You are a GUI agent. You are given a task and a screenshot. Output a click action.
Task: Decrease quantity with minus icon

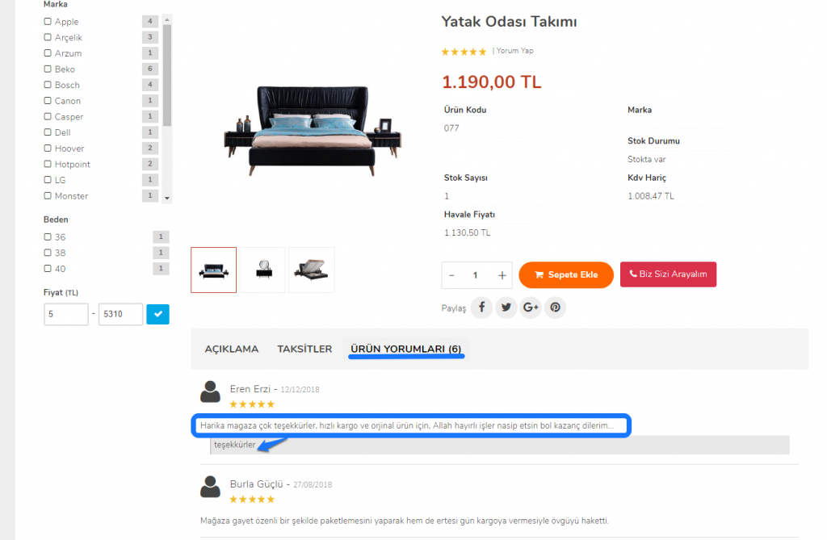[451, 275]
